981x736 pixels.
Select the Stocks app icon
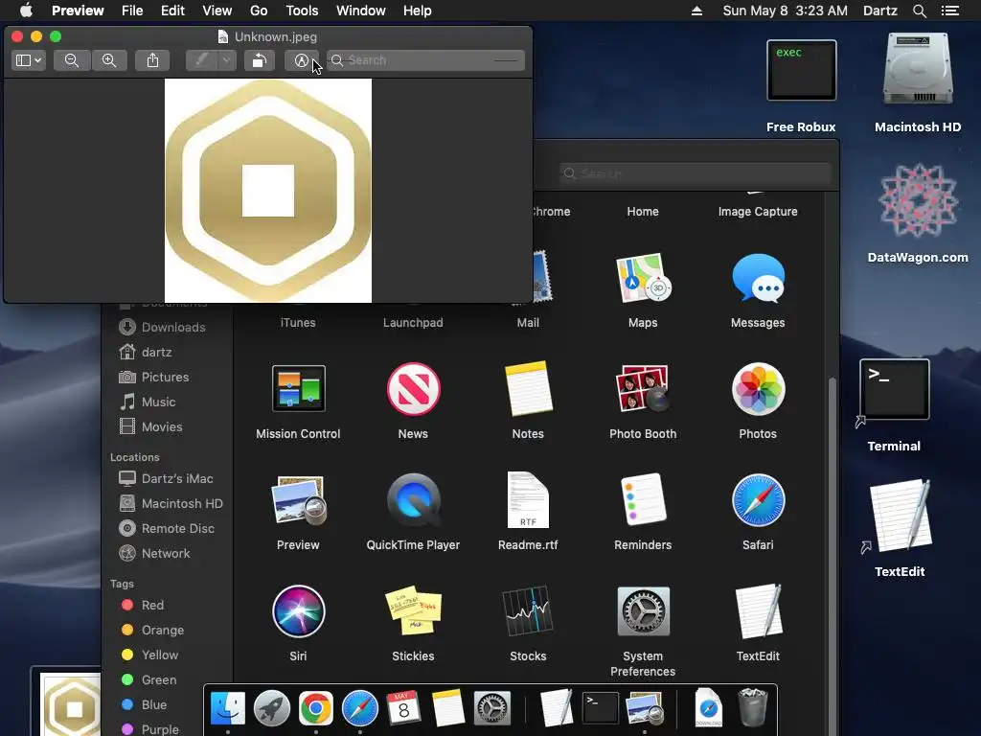click(528, 610)
